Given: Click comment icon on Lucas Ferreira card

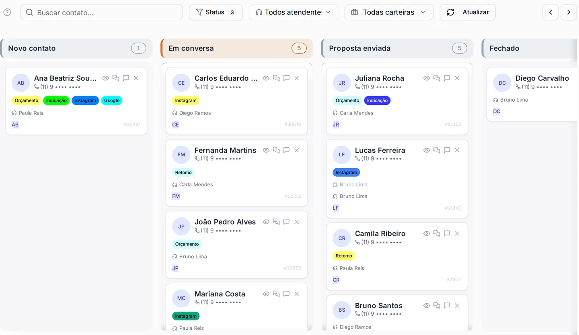Looking at the screenshot, I should 447,150.
